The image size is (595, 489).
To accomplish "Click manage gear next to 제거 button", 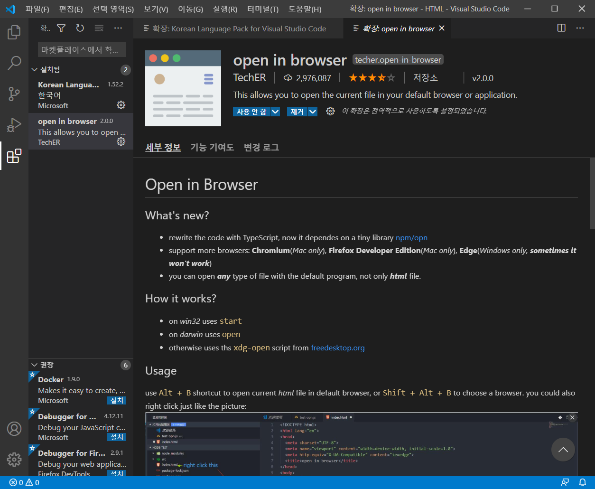I will (330, 111).
